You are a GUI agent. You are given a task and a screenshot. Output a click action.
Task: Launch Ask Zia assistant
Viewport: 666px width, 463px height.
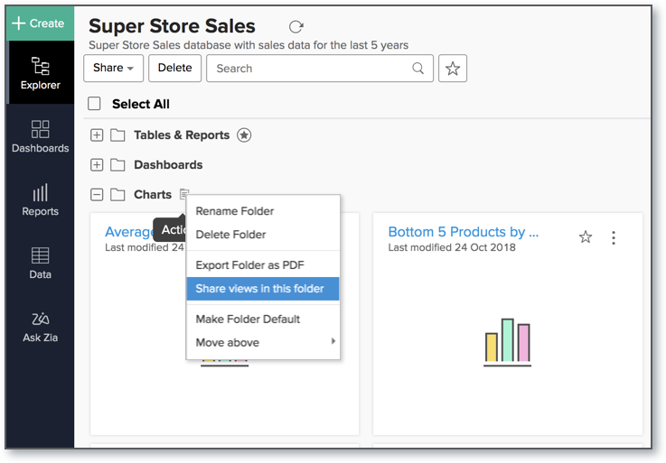(x=40, y=326)
